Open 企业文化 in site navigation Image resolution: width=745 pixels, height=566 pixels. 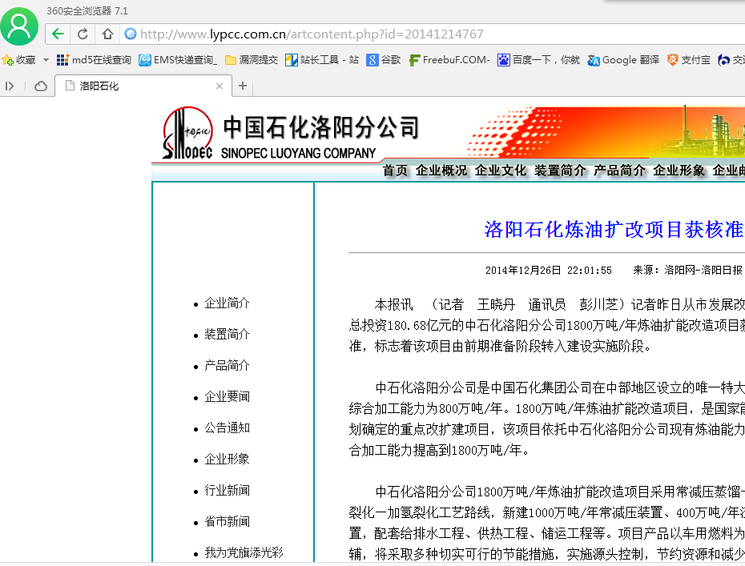click(501, 171)
